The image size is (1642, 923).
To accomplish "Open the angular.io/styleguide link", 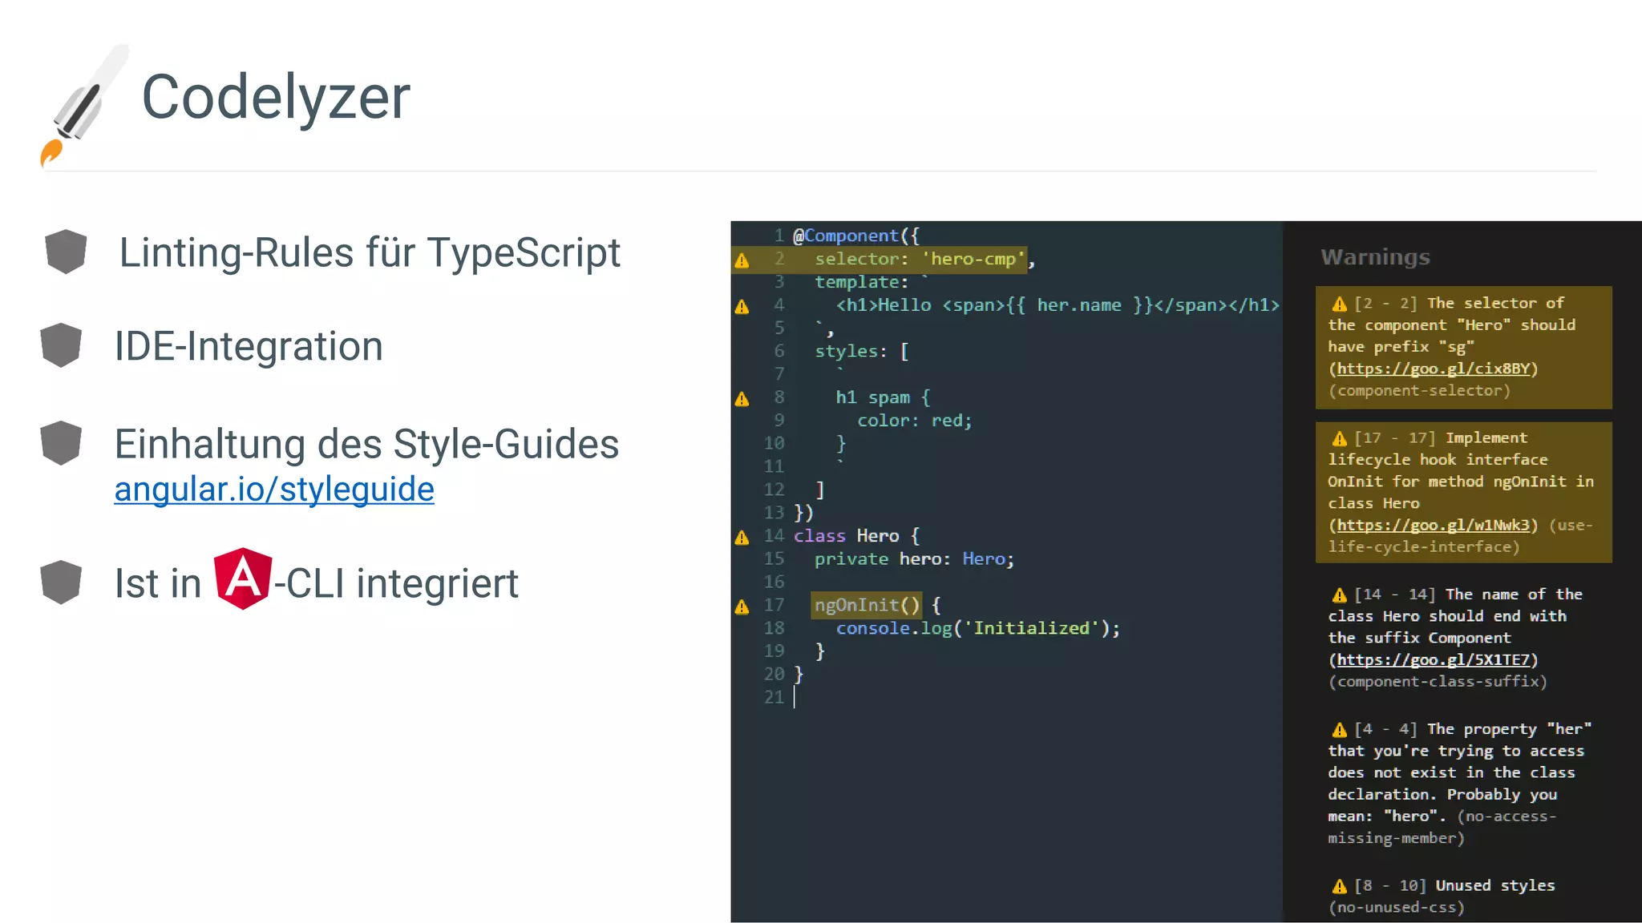I will click(274, 490).
